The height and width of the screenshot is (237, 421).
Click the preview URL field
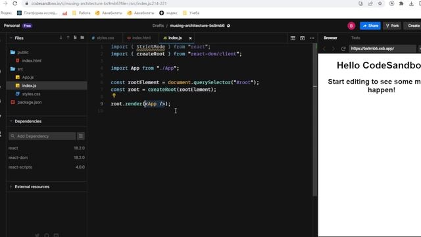[x=382, y=49]
